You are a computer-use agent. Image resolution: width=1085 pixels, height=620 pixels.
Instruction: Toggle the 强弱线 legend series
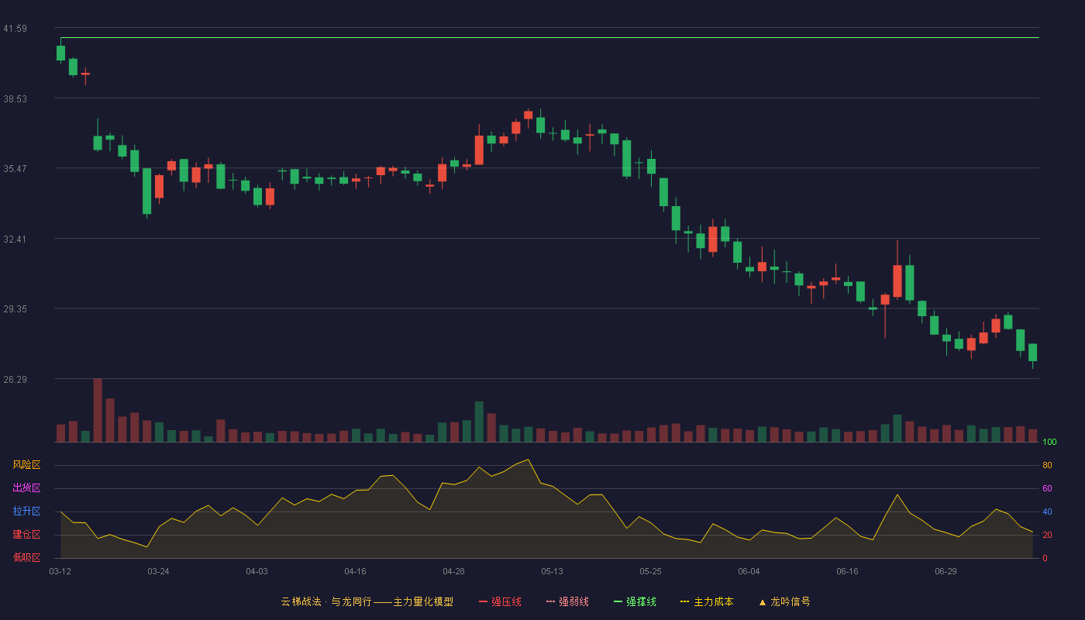pos(567,601)
